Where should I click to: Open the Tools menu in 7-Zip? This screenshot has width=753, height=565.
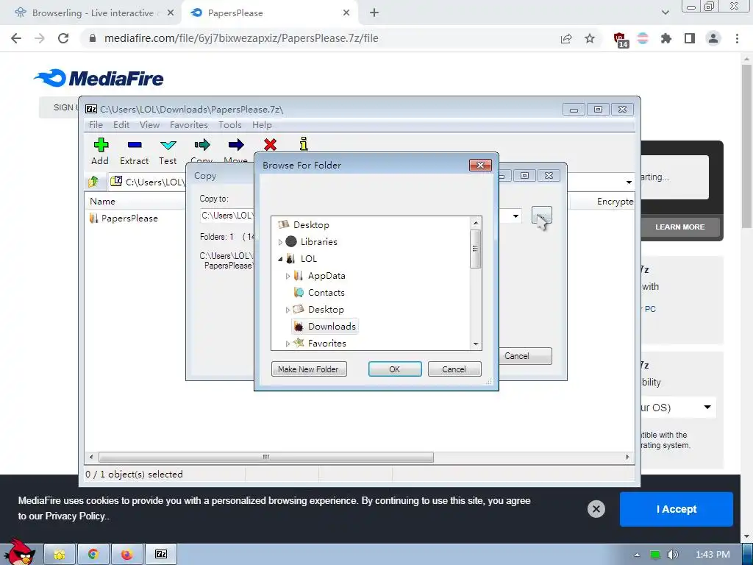pyautogui.click(x=230, y=125)
